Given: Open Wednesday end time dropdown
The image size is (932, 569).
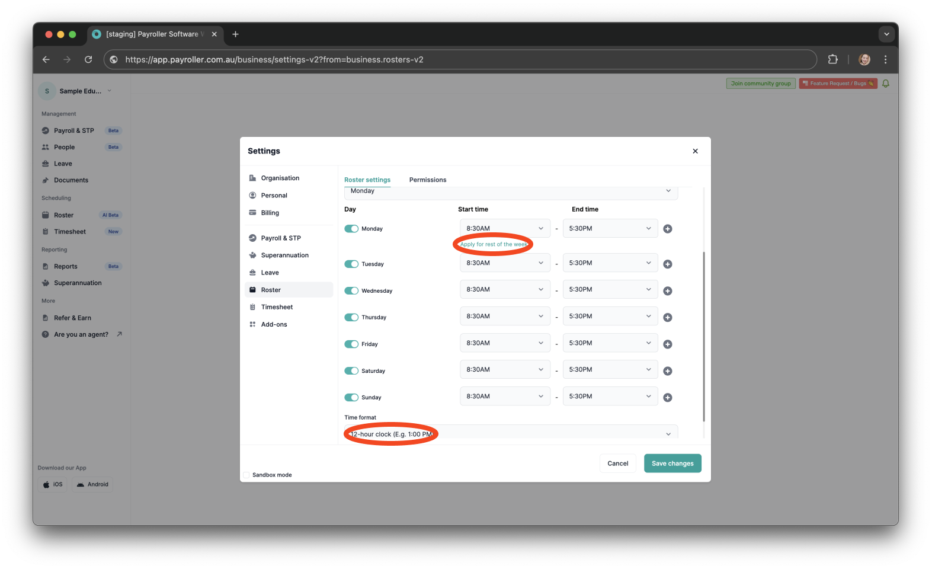Looking at the screenshot, I should 610,290.
